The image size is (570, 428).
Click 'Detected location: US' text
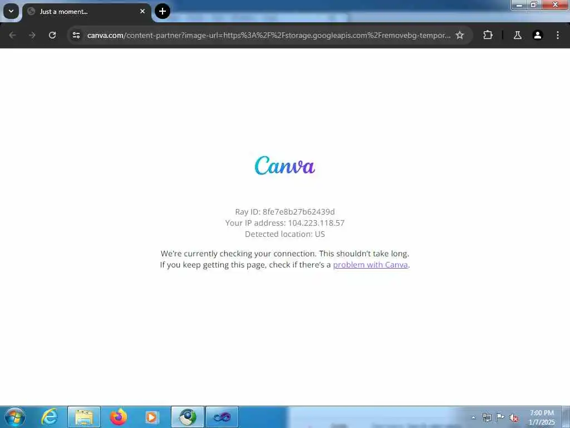pyautogui.click(x=285, y=234)
